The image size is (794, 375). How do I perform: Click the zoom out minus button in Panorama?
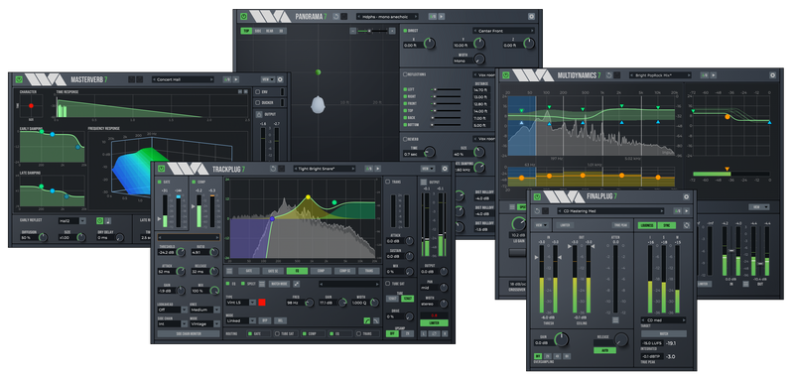(x=353, y=31)
